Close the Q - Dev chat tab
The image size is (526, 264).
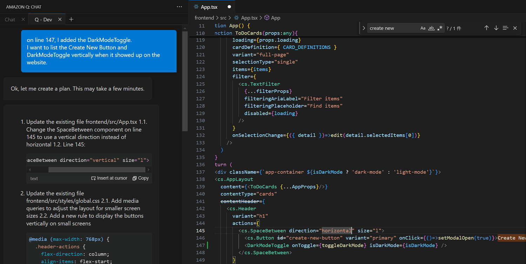[x=60, y=19]
